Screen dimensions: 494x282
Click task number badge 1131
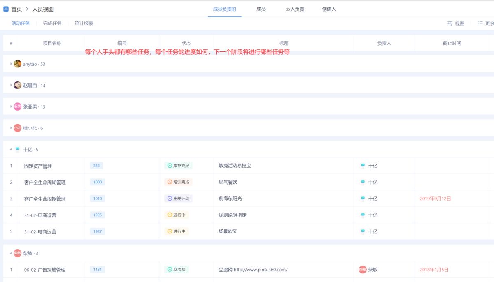98,270
